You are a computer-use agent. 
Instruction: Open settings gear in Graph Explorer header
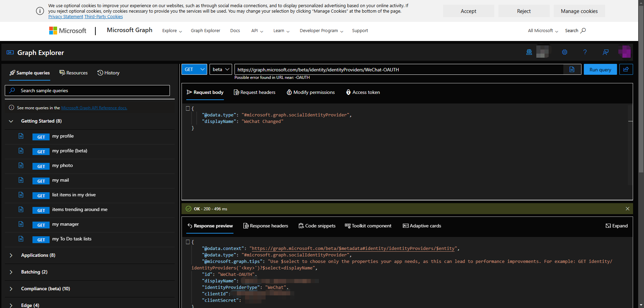pos(565,52)
